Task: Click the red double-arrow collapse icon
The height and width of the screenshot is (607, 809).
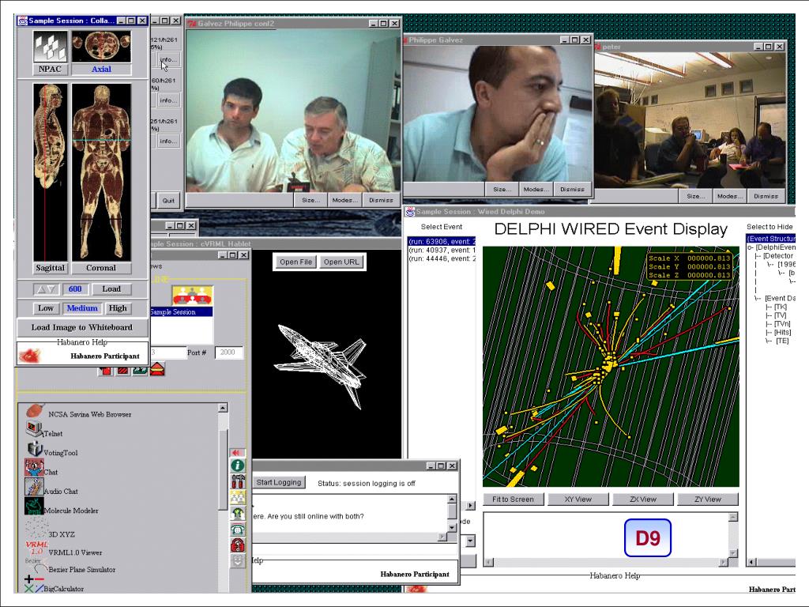Action: (x=237, y=453)
